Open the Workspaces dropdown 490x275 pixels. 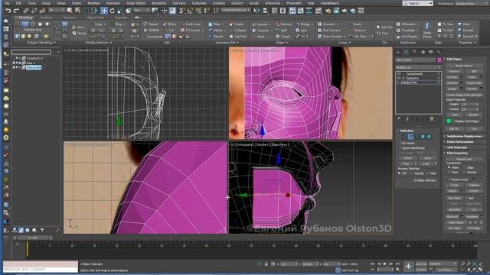pos(471,3)
